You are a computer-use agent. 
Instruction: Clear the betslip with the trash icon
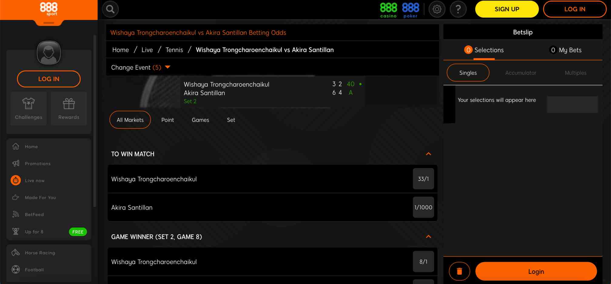point(459,271)
